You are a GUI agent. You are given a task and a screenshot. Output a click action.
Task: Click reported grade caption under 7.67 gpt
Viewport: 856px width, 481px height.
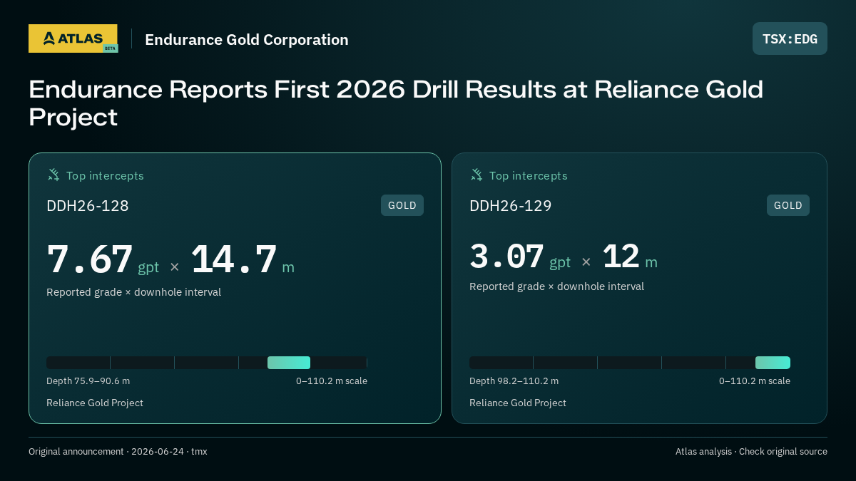click(133, 292)
